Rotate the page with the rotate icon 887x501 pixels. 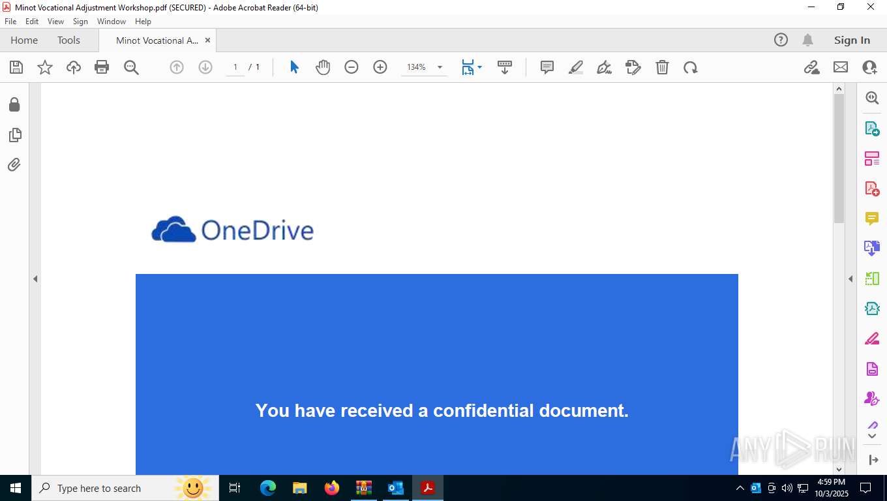tap(691, 67)
